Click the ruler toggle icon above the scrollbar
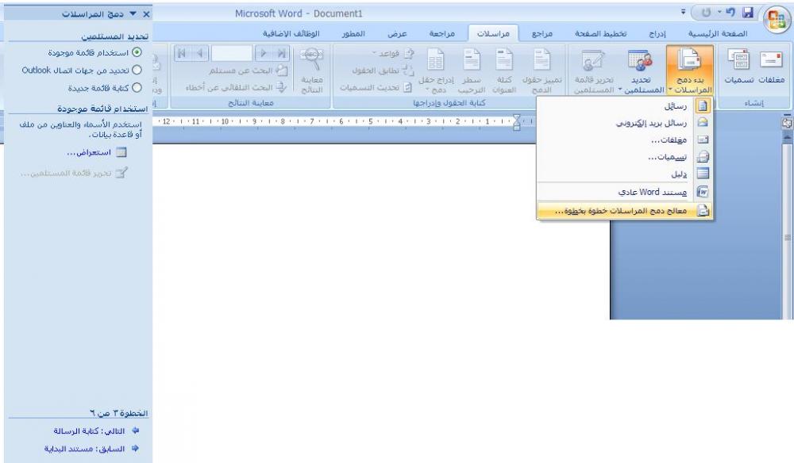Viewport: 794px width, 463px height. tap(787, 123)
